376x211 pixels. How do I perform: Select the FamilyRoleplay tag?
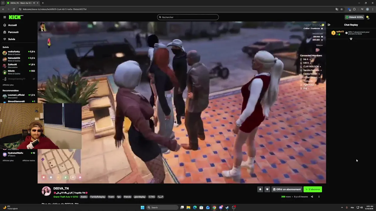click(x=98, y=197)
